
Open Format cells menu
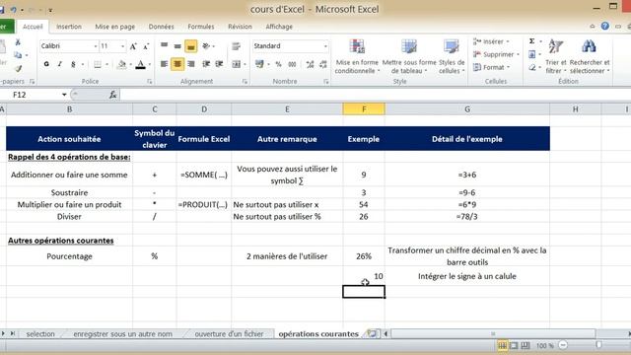[491, 67]
